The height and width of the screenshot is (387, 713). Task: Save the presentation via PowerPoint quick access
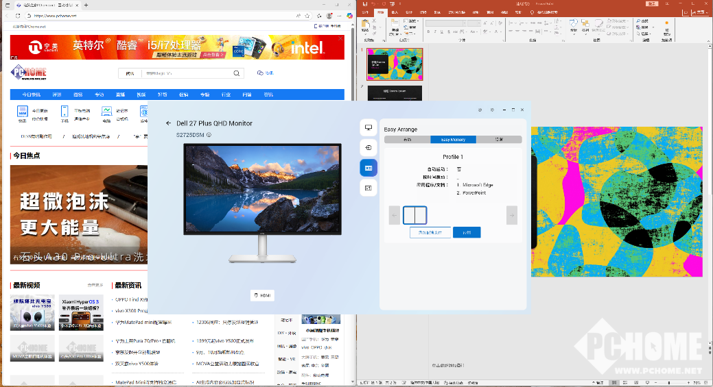tap(365, 3)
